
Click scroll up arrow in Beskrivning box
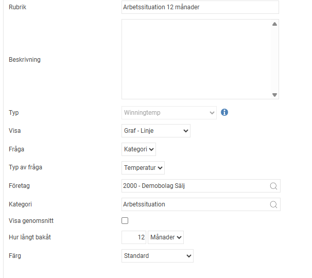pyautogui.click(x=274, y=24)
